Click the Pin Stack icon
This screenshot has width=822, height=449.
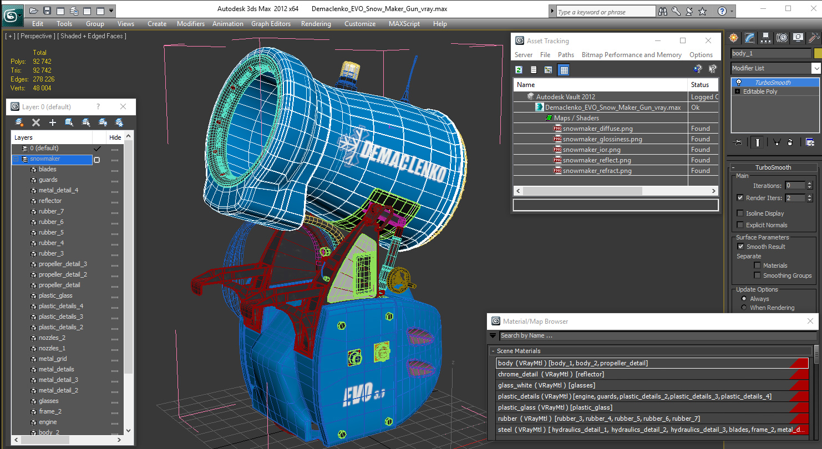(737, 142)
